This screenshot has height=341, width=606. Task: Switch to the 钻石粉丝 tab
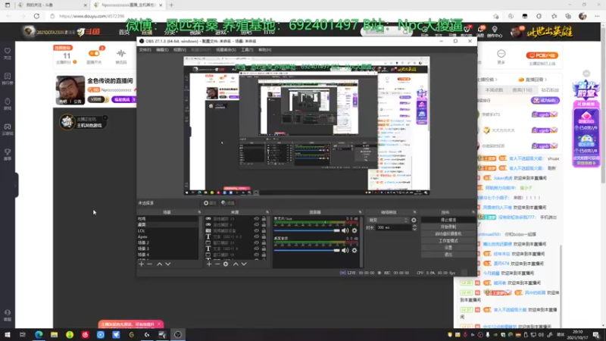coord(550,90)
